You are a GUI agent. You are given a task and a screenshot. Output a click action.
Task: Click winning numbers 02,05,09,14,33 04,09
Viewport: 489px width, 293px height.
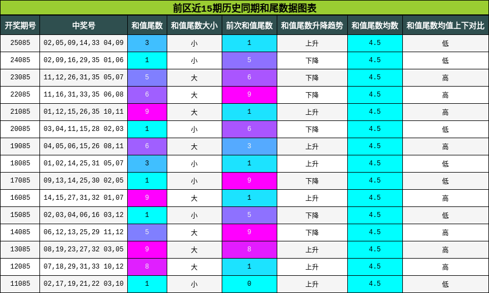click(x=83, y=43)
